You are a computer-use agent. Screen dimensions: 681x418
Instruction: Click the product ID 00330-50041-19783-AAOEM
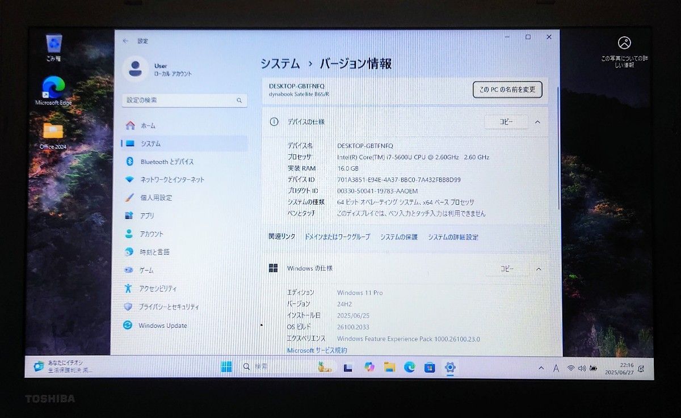(x=377, y=191)
